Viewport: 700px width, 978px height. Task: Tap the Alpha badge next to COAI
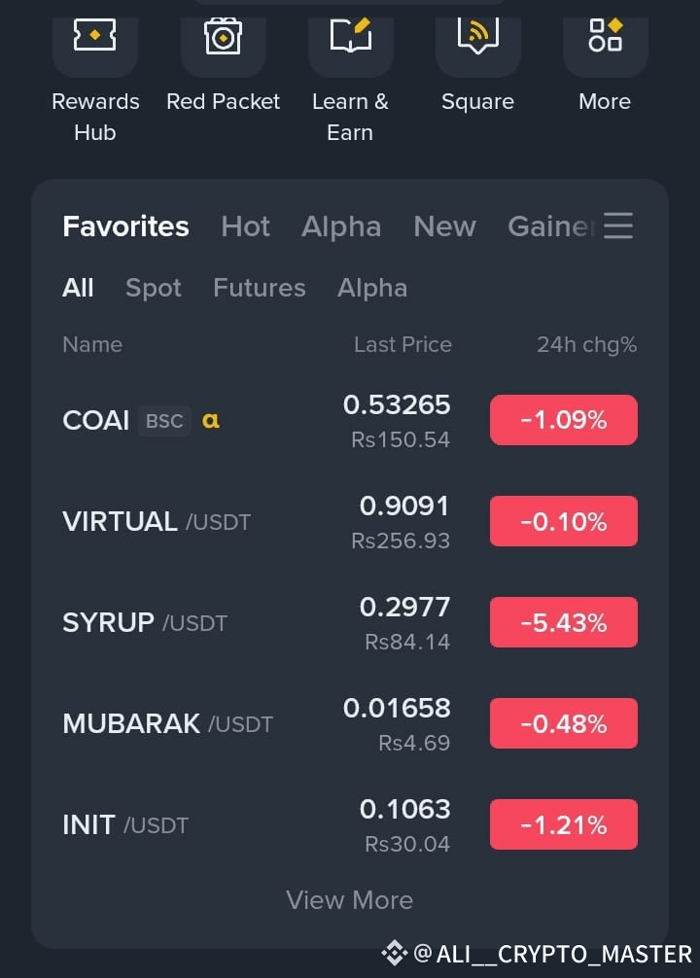pyautogui.click(x=211, y=420)
